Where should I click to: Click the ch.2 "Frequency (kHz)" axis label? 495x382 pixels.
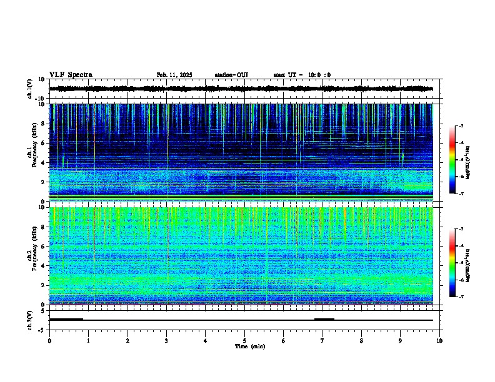(x=34, y=248)
